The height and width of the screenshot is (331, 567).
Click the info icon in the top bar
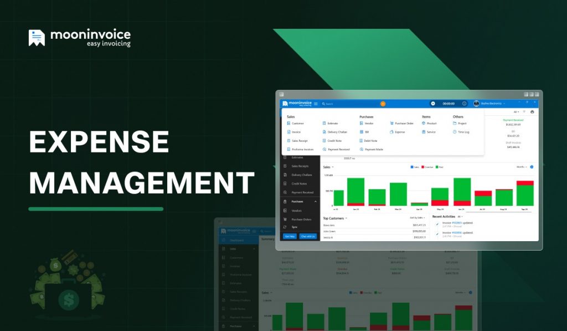(x=463, y=104)
